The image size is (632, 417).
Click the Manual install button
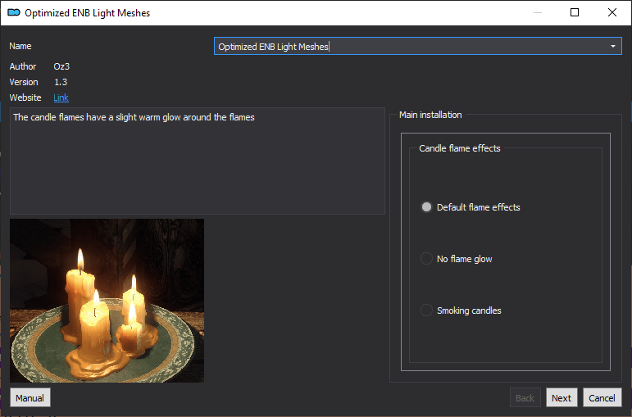pos(30,398)
